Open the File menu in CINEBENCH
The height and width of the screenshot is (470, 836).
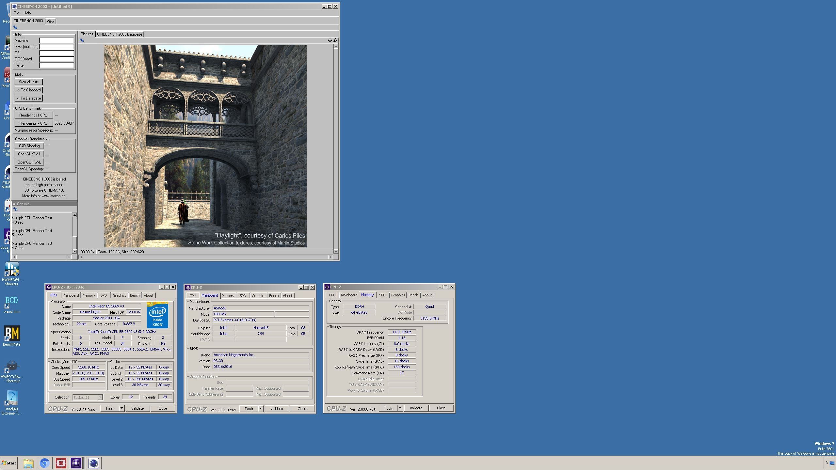[x=16, y=13]
